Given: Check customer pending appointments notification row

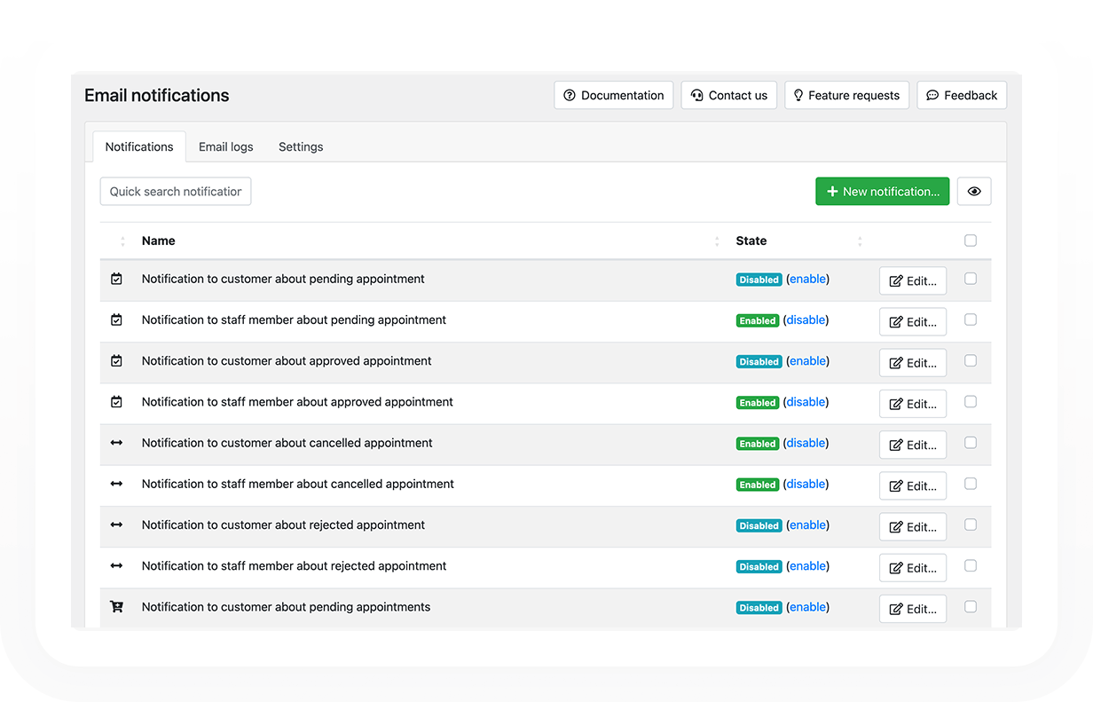Looking at the screenshot, I should 971,606.
